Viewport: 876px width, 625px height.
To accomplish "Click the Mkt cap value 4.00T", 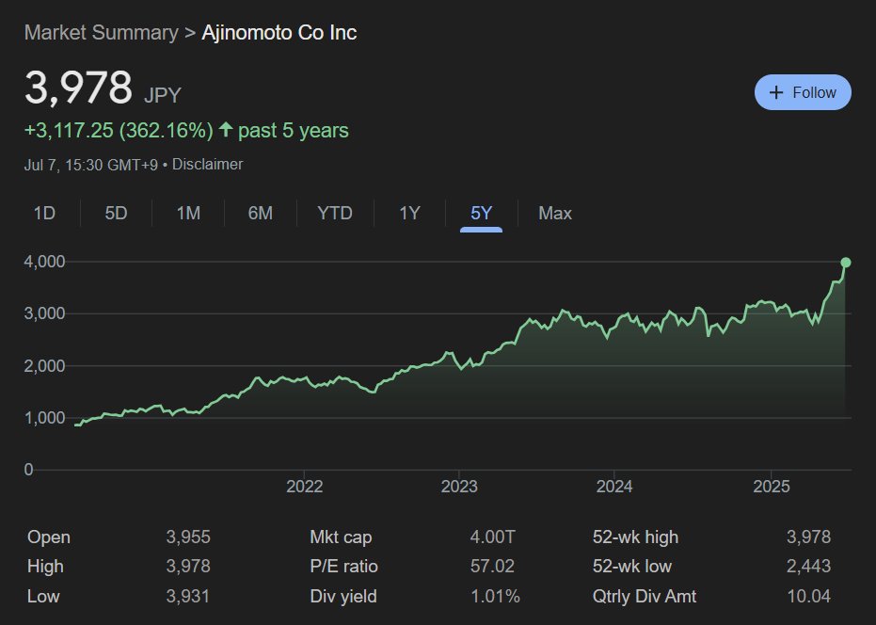I will (492, 537).
